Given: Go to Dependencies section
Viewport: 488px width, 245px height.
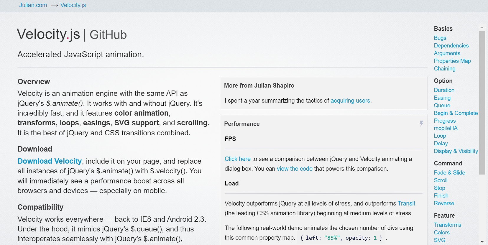Looking at the screenshot, I should click(451, 45).
